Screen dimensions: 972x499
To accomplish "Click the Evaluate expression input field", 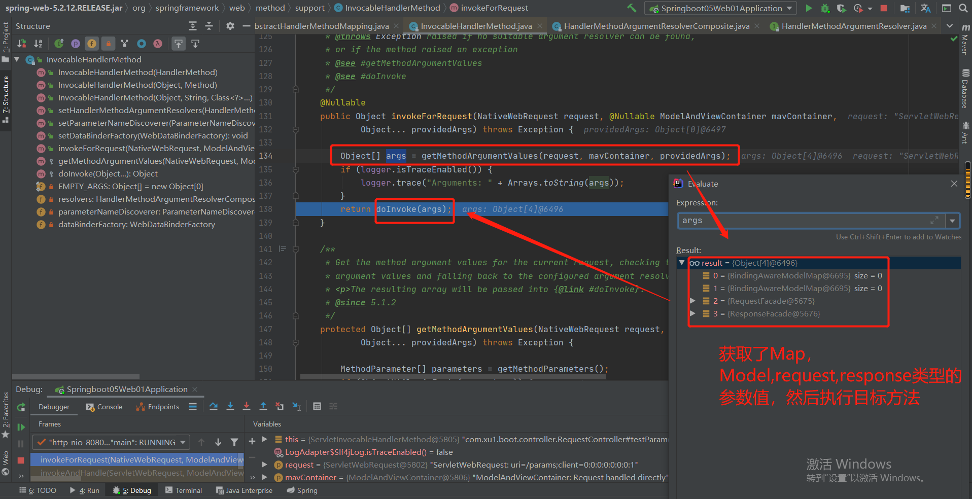I will pyautogui.click(x=811, y=221).
